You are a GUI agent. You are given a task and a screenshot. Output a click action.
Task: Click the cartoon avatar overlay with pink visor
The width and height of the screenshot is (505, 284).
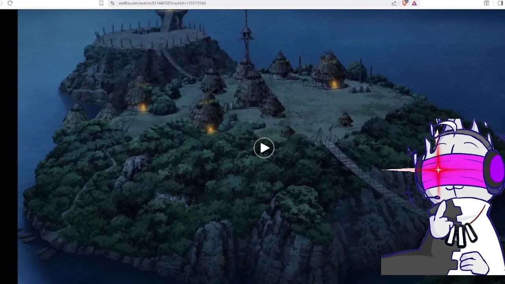tap(443, 196)
